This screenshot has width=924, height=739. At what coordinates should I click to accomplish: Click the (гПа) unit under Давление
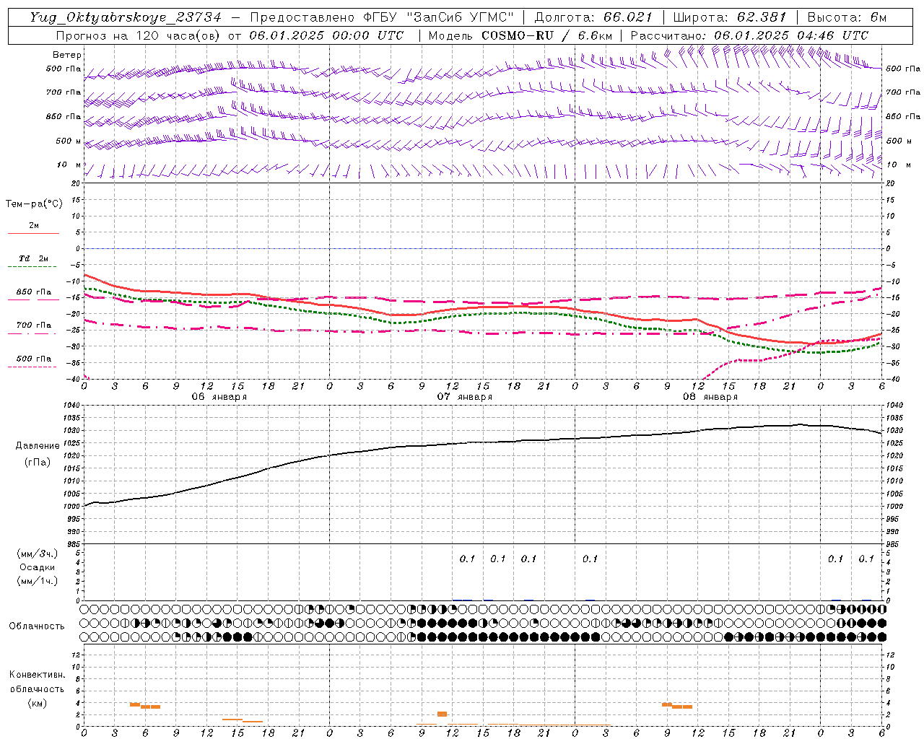pyautogui.click(x=38, y=463)
